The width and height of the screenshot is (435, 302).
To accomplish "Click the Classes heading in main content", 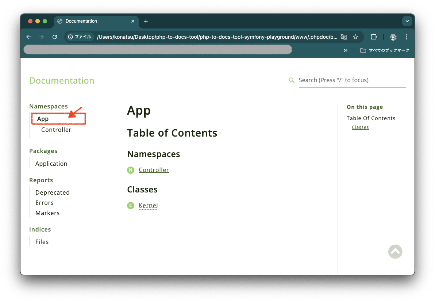I will (x=142, y=190).
